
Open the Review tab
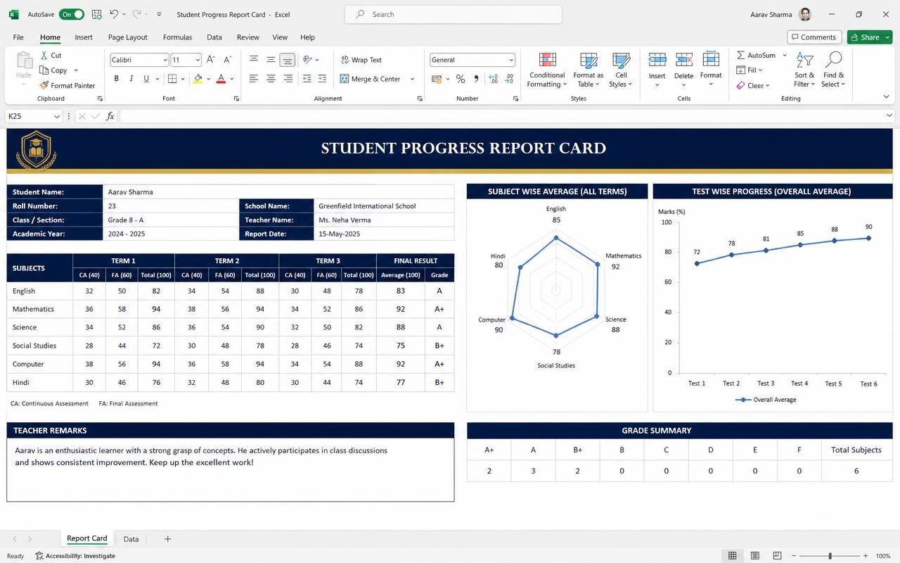[247, 37]
